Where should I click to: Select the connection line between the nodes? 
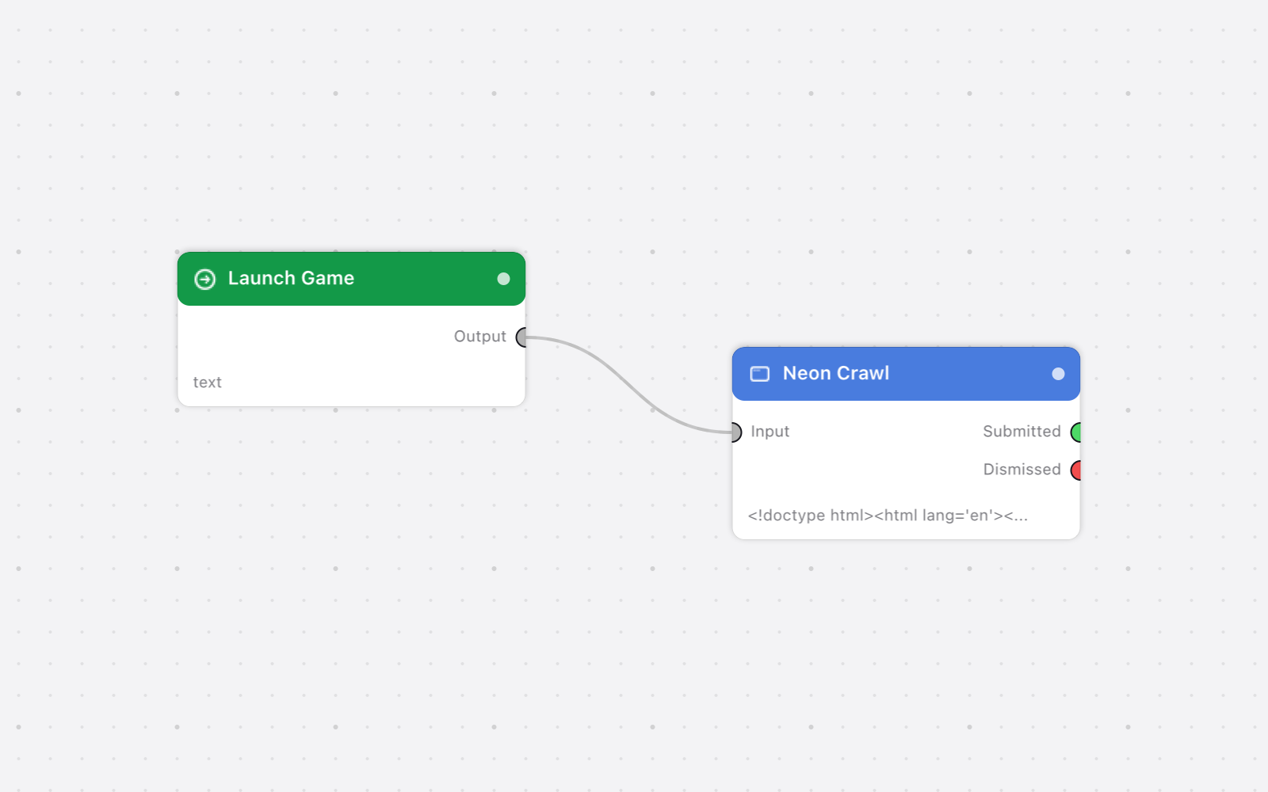628,385
